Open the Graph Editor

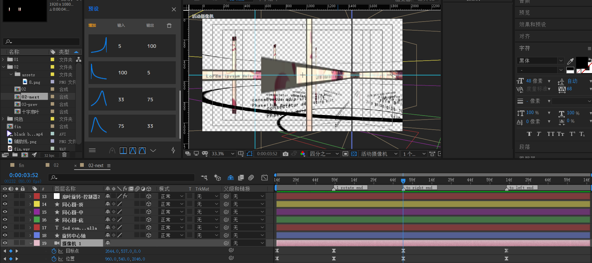tap(265, 178)
